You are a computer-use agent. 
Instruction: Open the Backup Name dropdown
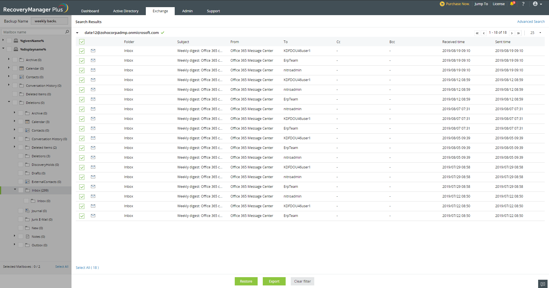pyautogui.click(x=49, y=21)
